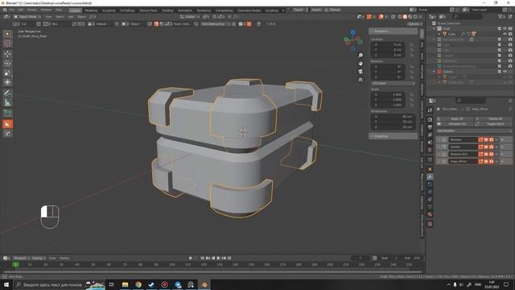Screen dimensions: 515x290
Task: Toggle camera view icon in viewport
Action: 360,72
